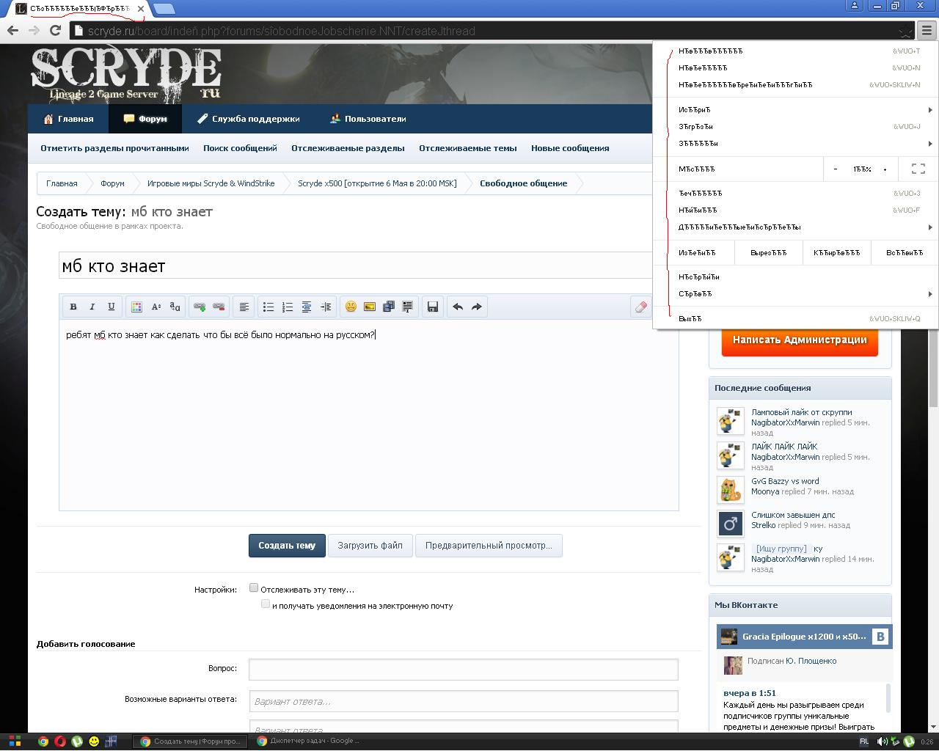This screenshot has height=751, width=939.
Task: Click the 'Предварительный просмотр...' button
Action: (x=489, y=546)
